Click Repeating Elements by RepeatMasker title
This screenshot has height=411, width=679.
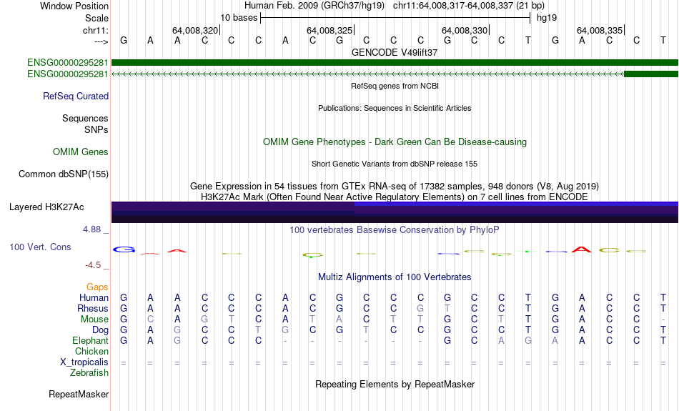(x=395, y=384)
